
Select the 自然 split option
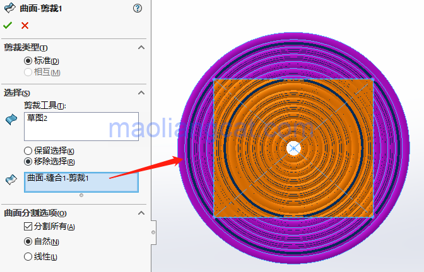28,241
